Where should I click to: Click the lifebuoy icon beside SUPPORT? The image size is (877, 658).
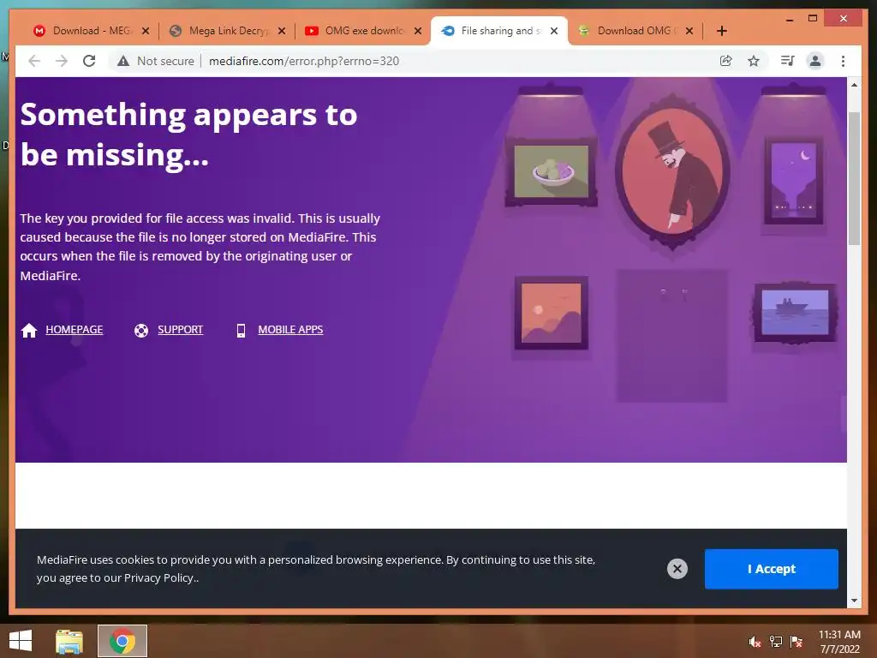coord(141,331)
